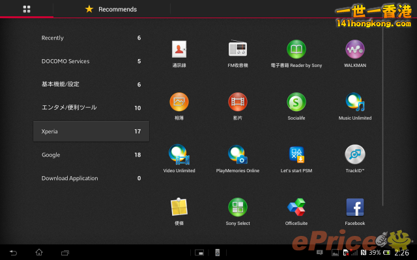The height and width of the screenshot is (260, 417).
Task: Select the apps grid tab
Action: coord(27,9)
